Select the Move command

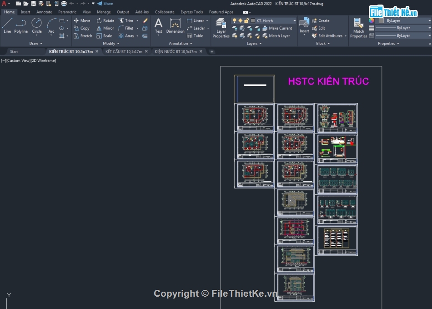[x=82, y=20]
